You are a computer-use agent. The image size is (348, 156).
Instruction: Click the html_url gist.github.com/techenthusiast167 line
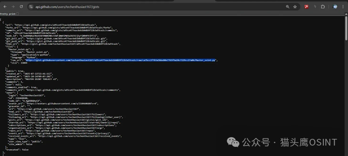pyautogui.click(x=63, y=44)
